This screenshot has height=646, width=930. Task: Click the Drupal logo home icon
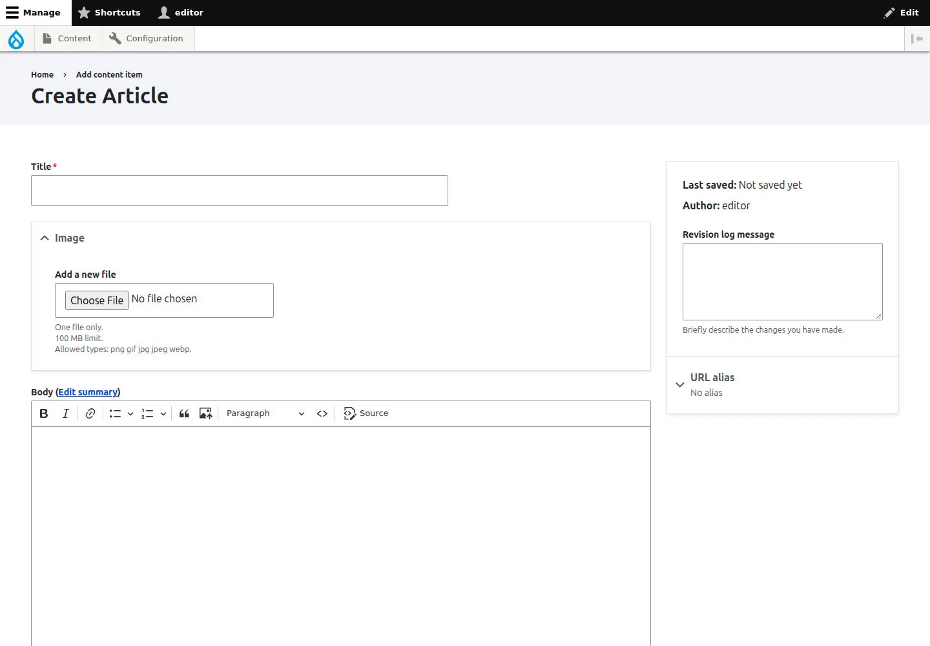click(x=16, y=39)
